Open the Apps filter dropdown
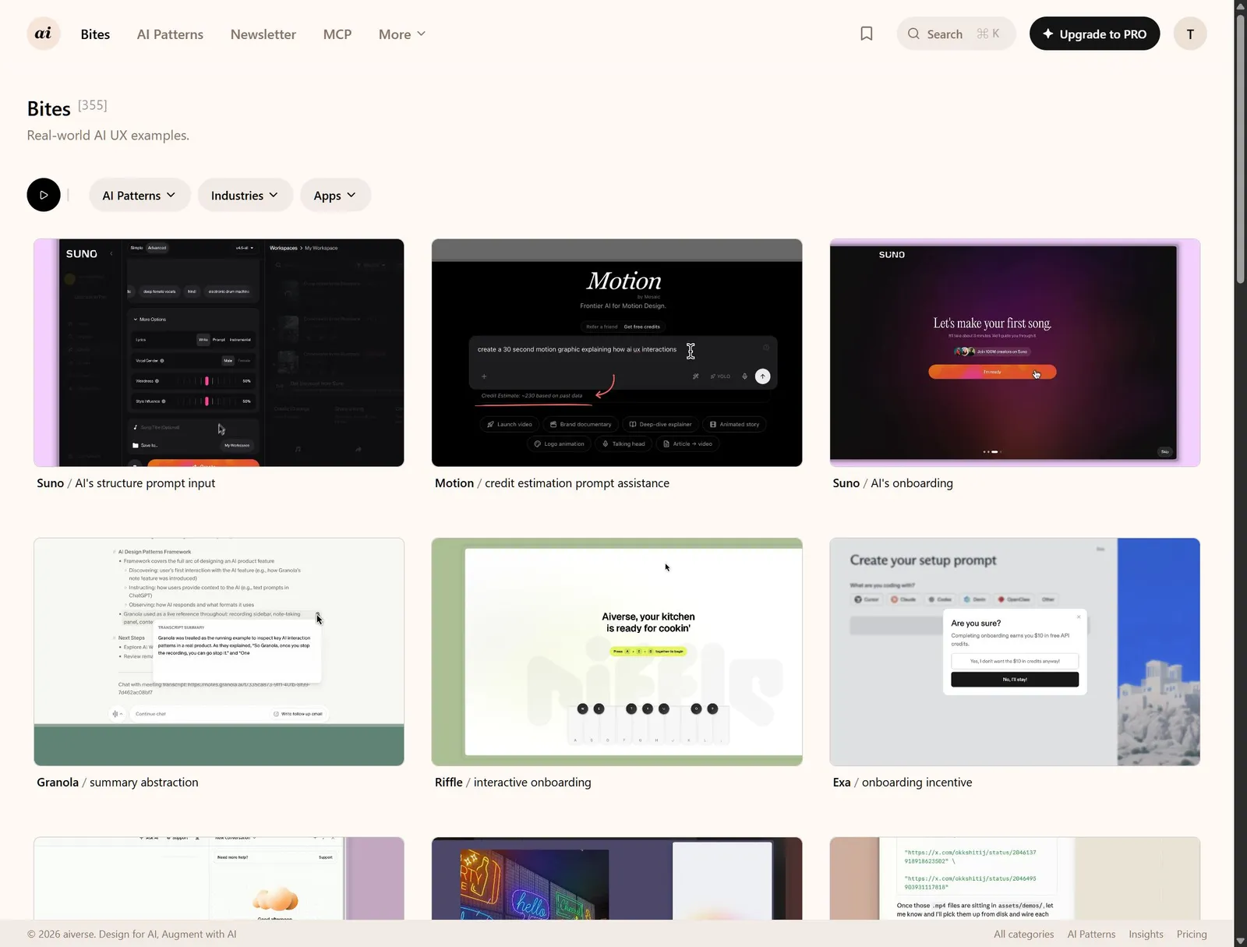Screen dimensions: 1247x947 335,195
